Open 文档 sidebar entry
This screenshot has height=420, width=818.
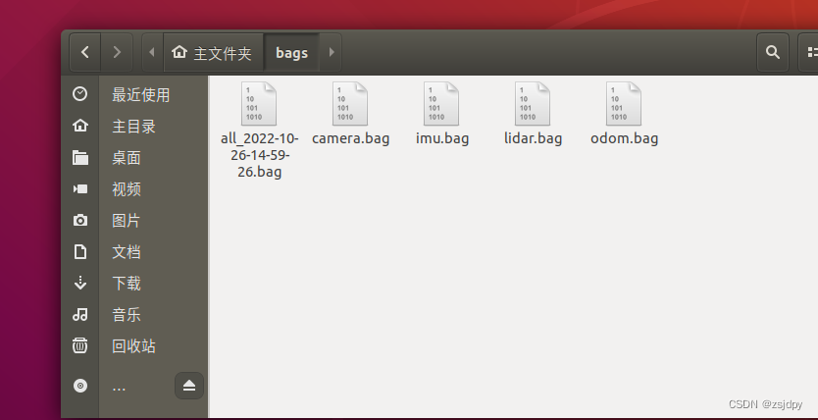coord(127,251)
